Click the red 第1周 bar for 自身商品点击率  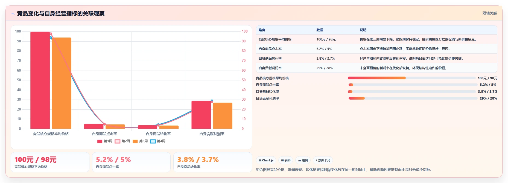point(94,126)
